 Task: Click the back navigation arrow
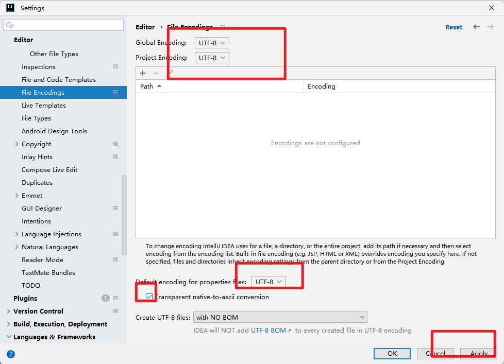[476, 27]
